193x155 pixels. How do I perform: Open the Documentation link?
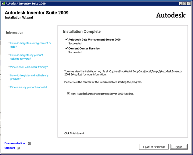[x=15, y=143]
